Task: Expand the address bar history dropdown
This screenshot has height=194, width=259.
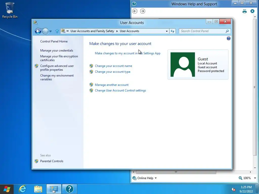Action: [x=167, y=31]
